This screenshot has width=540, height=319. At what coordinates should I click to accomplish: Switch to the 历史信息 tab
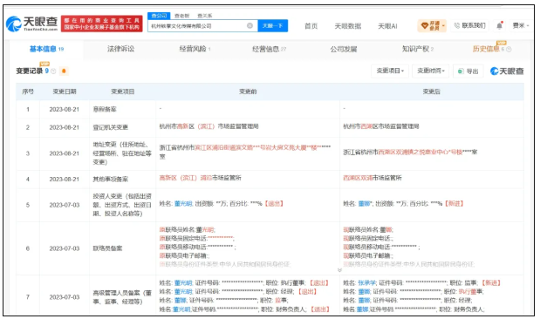489,49
